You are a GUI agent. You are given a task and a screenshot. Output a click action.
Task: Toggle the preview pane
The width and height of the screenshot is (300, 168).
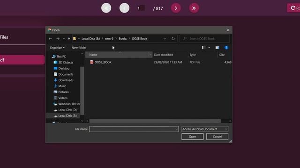[x=217, y=48]
